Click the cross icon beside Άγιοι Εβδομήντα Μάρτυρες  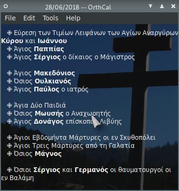[x=9, y=137]
